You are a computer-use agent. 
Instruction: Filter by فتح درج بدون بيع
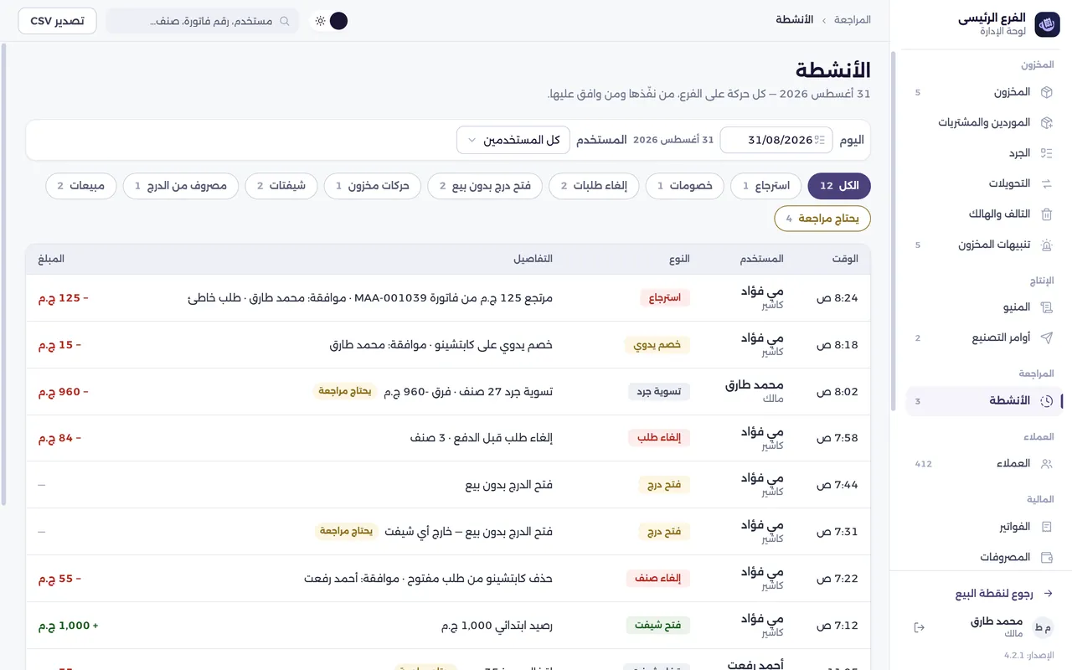(486, 186)
